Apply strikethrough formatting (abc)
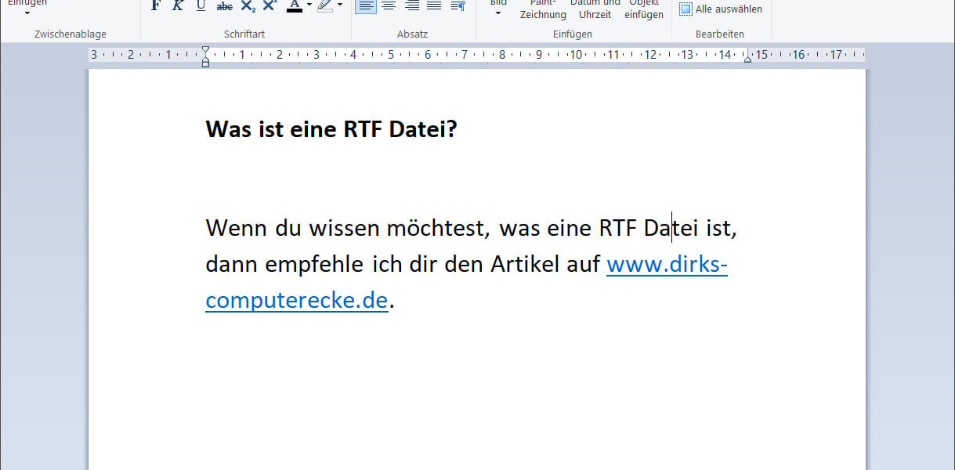 coord(224,6)
